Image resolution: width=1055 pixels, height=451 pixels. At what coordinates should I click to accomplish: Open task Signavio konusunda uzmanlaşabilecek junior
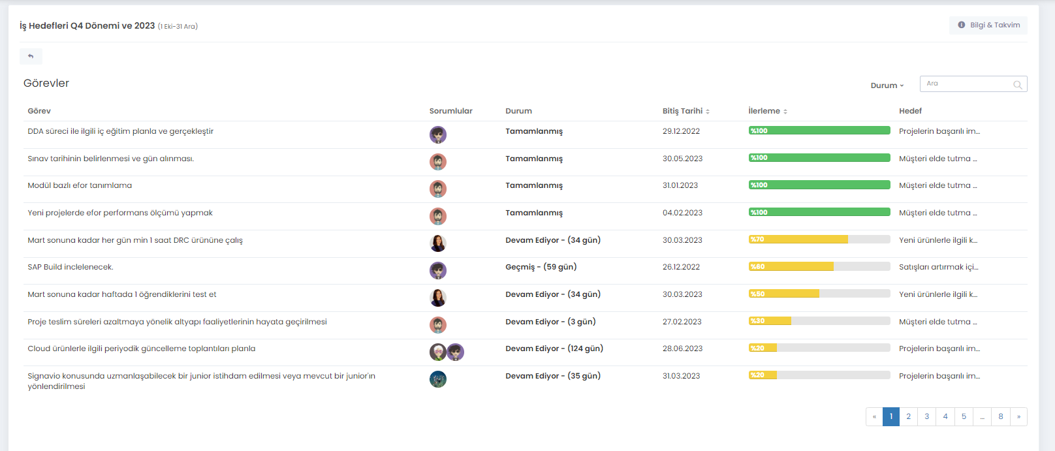click(x=202, y=381)
